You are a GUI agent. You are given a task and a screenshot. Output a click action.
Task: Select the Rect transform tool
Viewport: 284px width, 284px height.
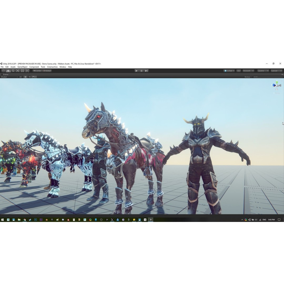(22, 71)
